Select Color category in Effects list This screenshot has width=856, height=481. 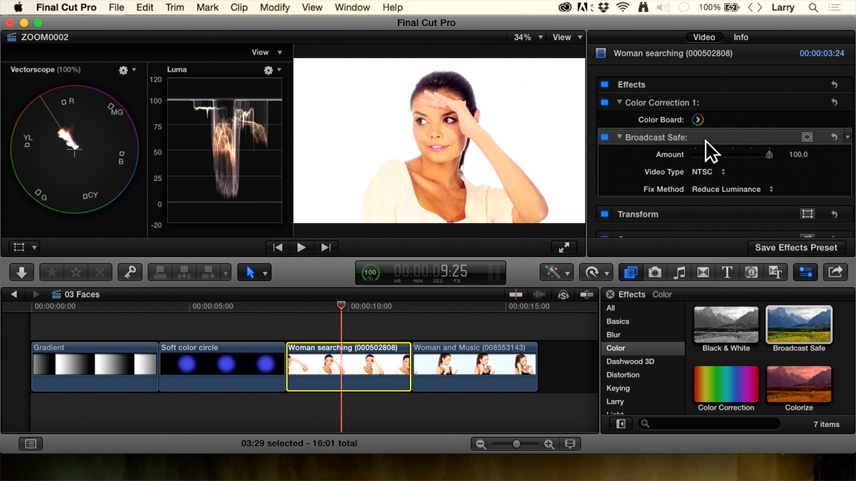point(643,348)
